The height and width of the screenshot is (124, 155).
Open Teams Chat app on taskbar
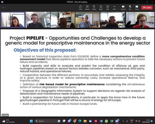tap(69, 121)
